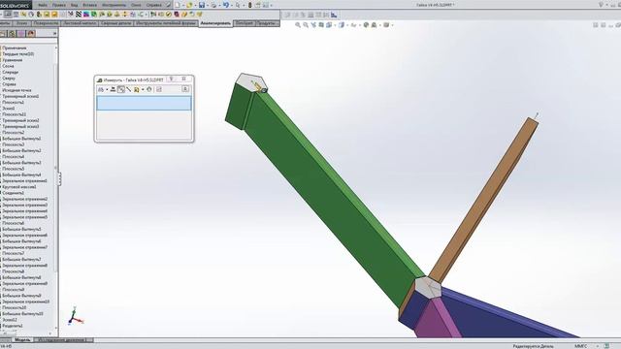Activate the Select cursor tool
The height and width of the screenshot is (349, 621).
(x=238, y=5)
